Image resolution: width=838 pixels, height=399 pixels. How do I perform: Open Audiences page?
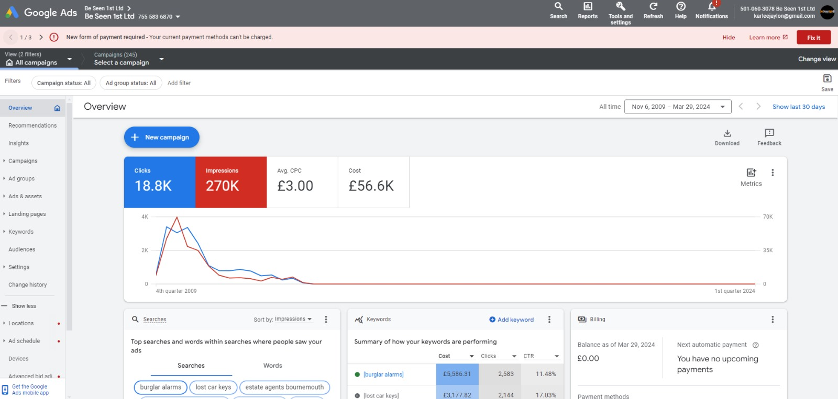click(x=21, y=249)
